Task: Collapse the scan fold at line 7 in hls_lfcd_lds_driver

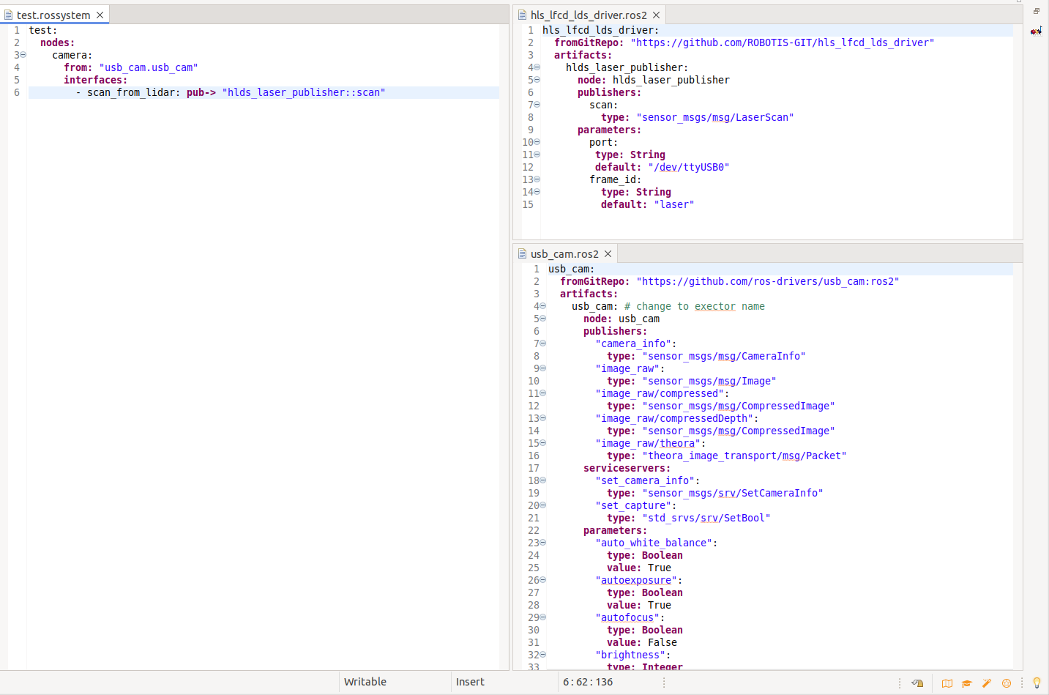Action: (537, 105)
